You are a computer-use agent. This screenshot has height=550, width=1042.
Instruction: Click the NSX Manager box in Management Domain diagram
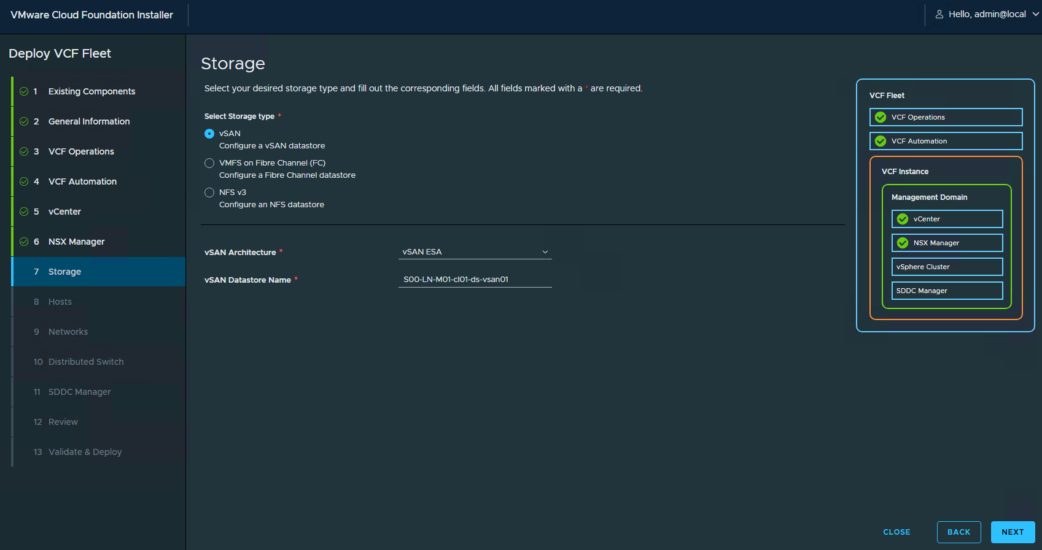(947, 243)
